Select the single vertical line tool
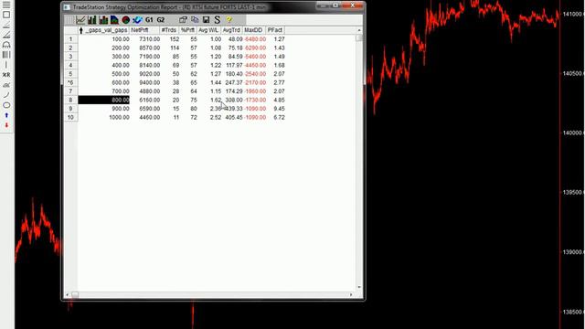Image resolution: width=585 pixels, height=329 pixels. coord(6,65)
